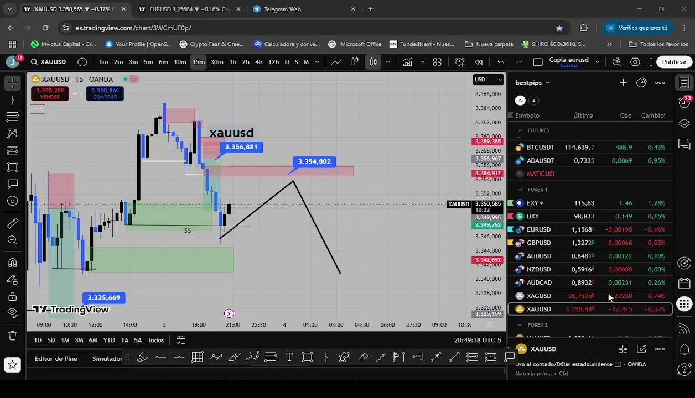Toggle magnet mode in left toolbar
Screen dimensions: 695x398
(x=13, y=263)
